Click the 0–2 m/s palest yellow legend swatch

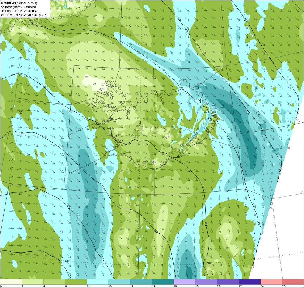[11, 282]
